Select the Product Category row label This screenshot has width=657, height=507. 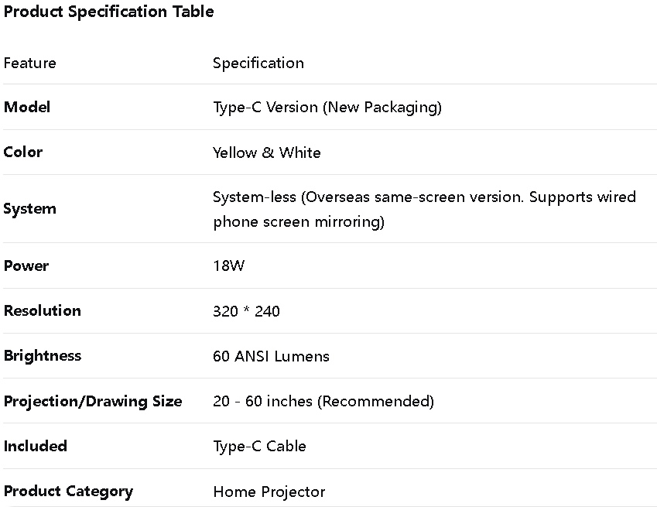pos(68,492)
